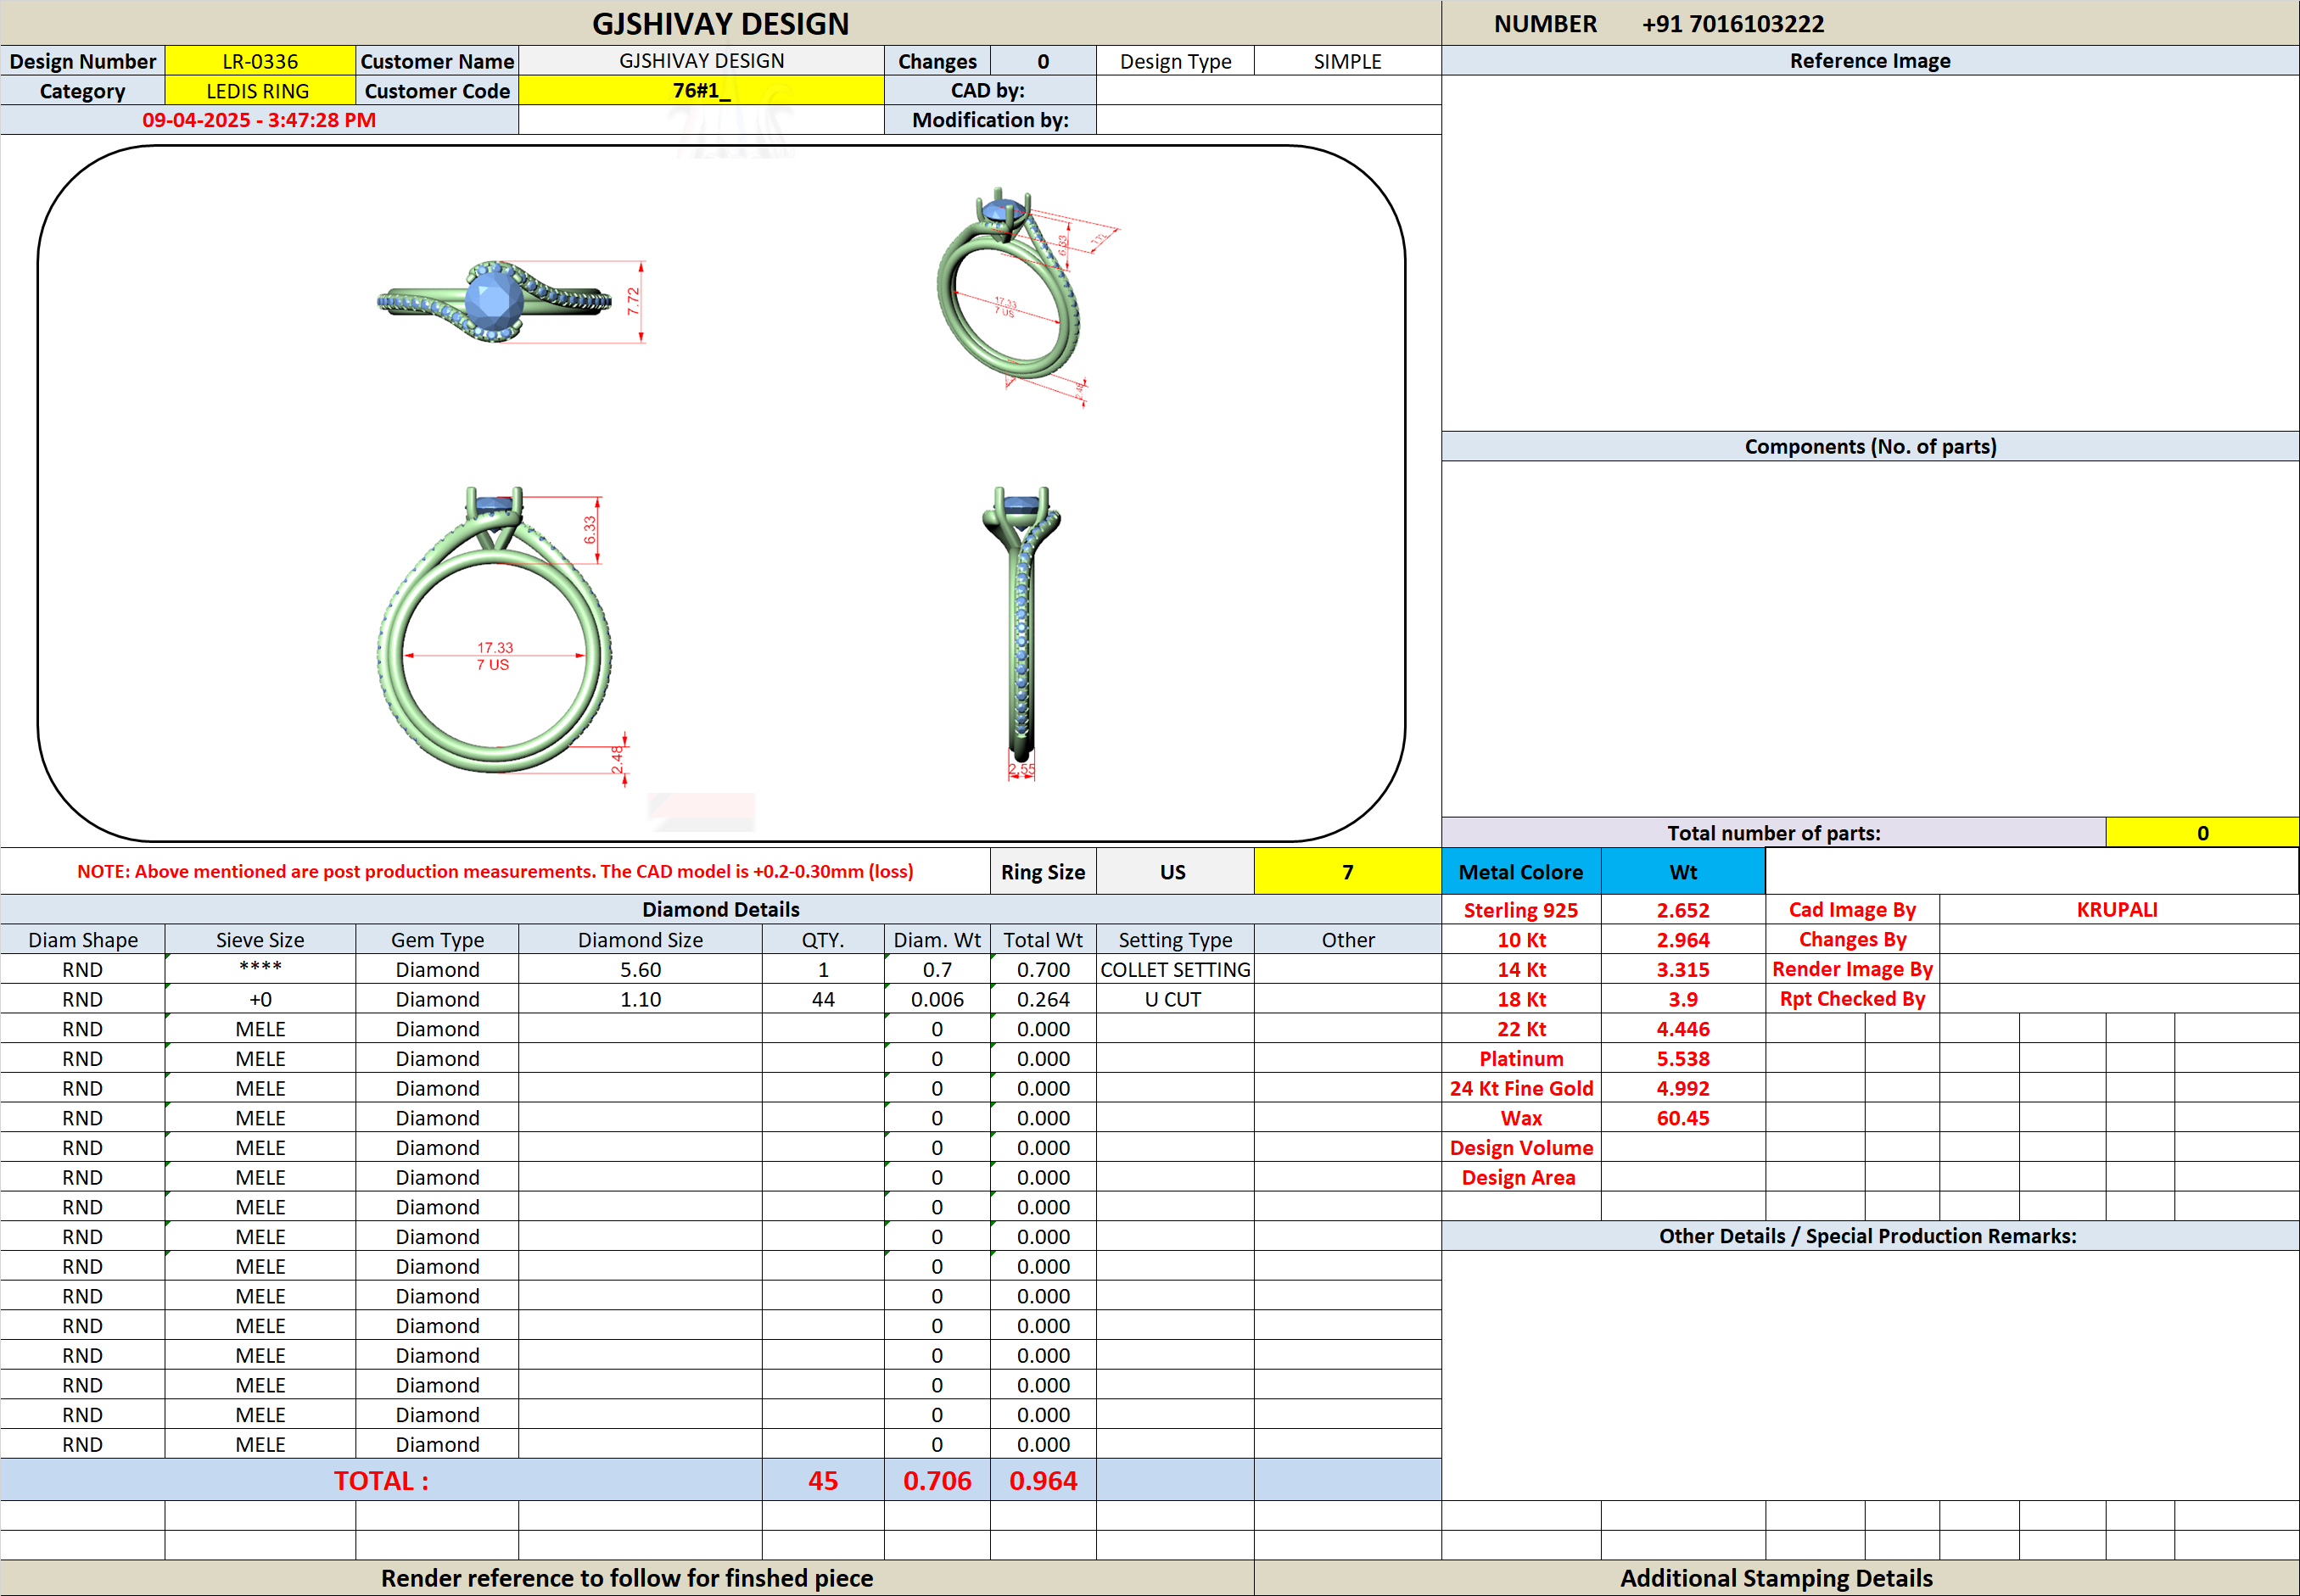Select the total quantity value 45
This screenshot has width=2300, height=1596.
pos(822,1480)
